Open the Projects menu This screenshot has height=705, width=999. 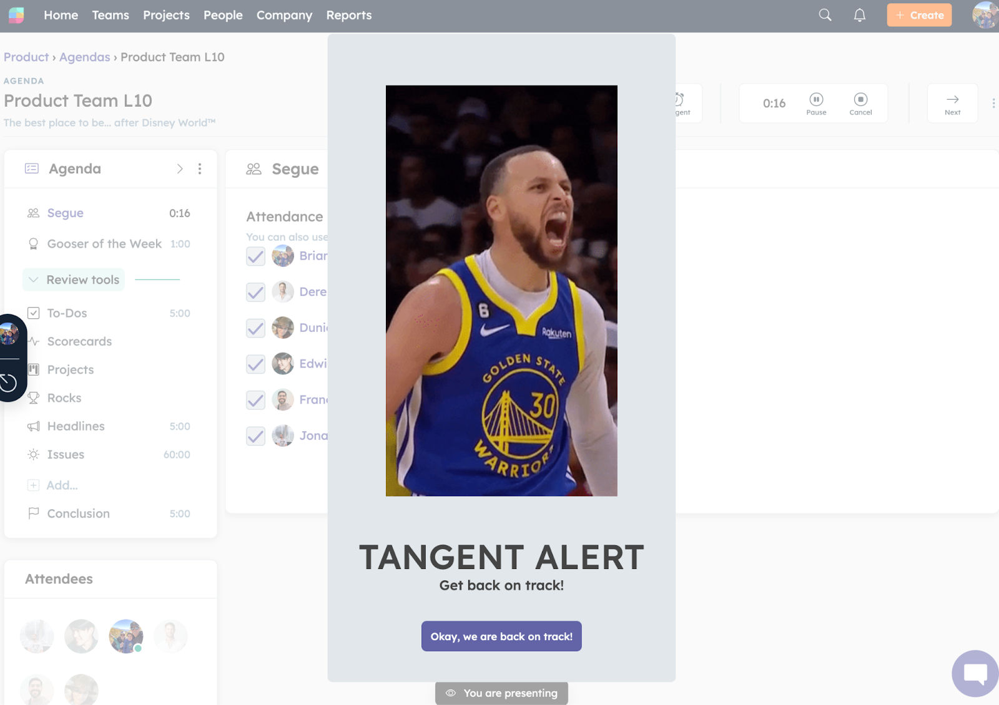pos(166,15)
